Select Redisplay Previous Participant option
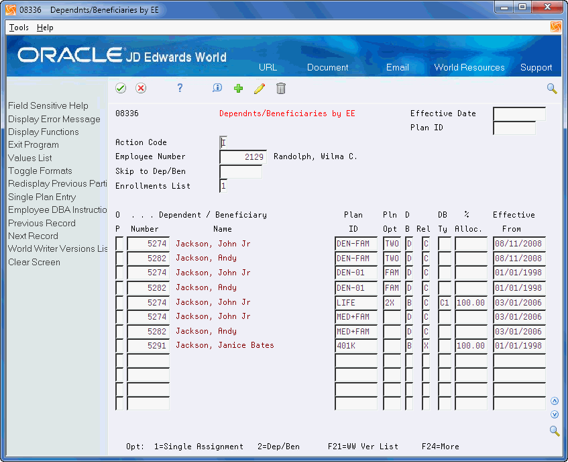 point(58,183)
